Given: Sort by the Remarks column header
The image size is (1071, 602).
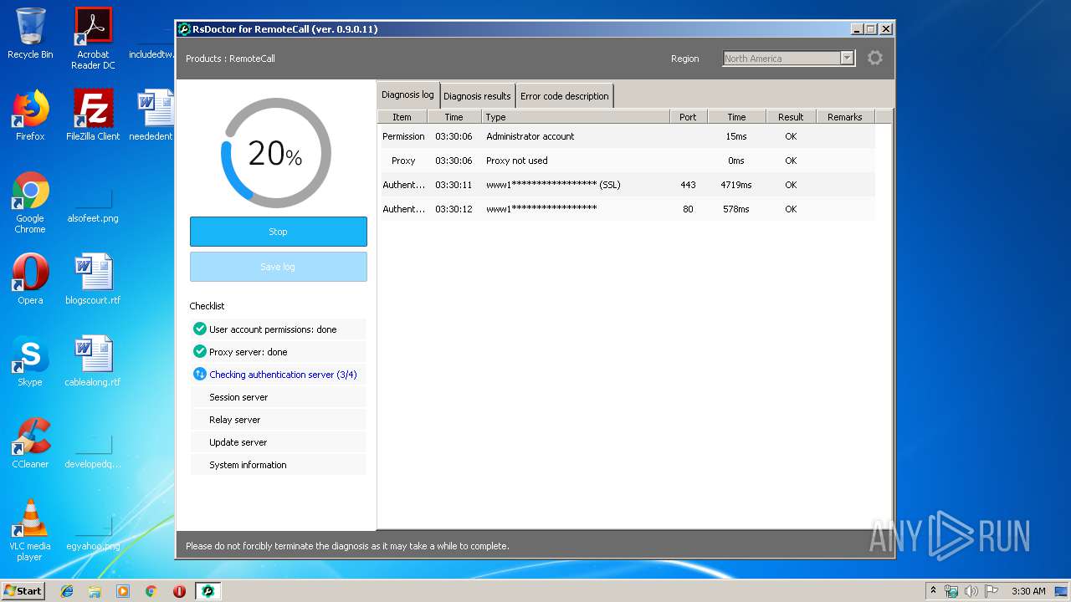Looking at the screenshot, I should [x=845, y=117].
